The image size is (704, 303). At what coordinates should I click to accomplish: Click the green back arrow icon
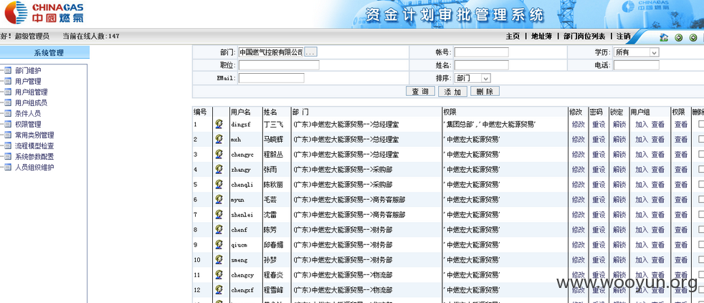click(679, 38)
